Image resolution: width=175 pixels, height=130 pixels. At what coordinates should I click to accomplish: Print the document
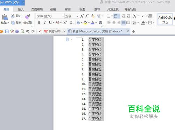(x=17, y=31)
